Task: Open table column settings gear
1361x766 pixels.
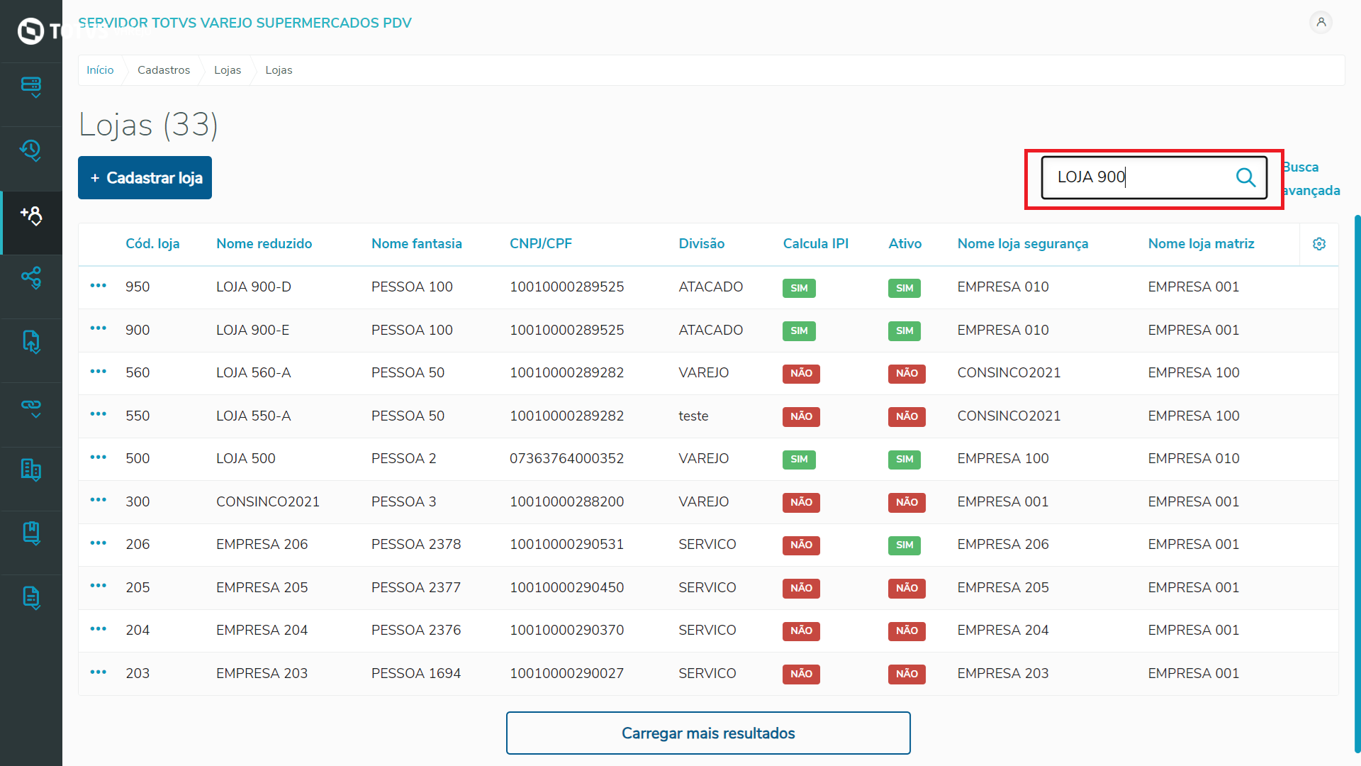Action: pyautogui.click(x=1318, y=244)
